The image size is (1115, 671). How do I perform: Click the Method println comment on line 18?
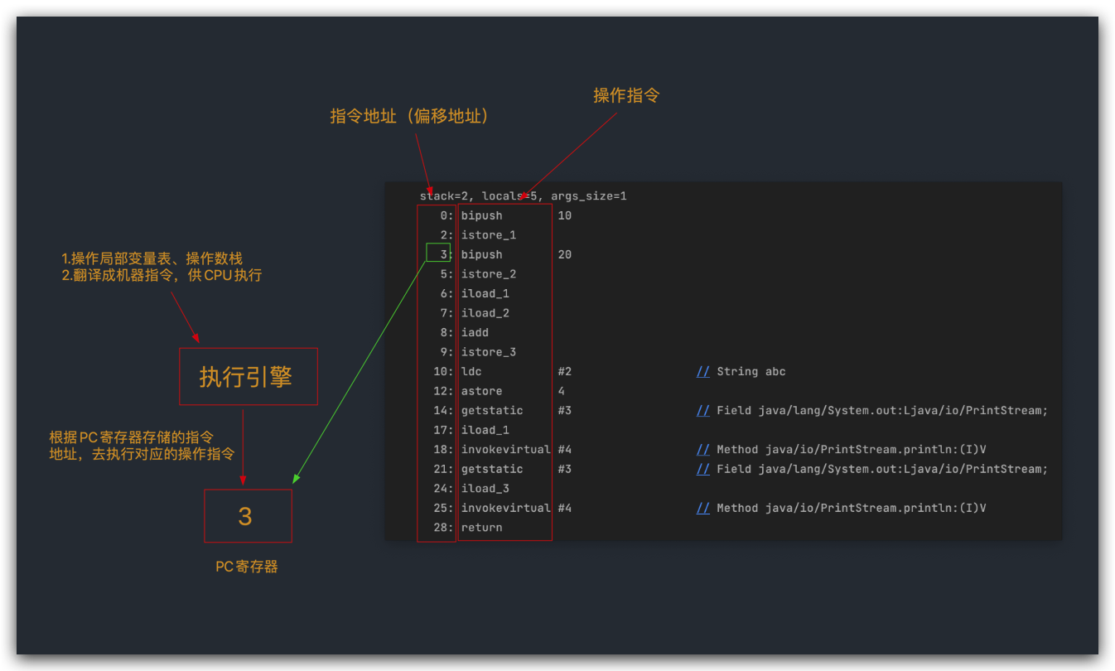(x=851, y=450)
